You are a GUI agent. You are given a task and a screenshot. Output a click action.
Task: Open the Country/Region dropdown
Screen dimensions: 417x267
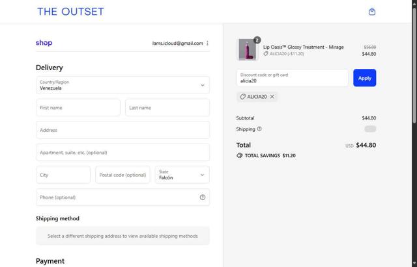tap(122, 85)
